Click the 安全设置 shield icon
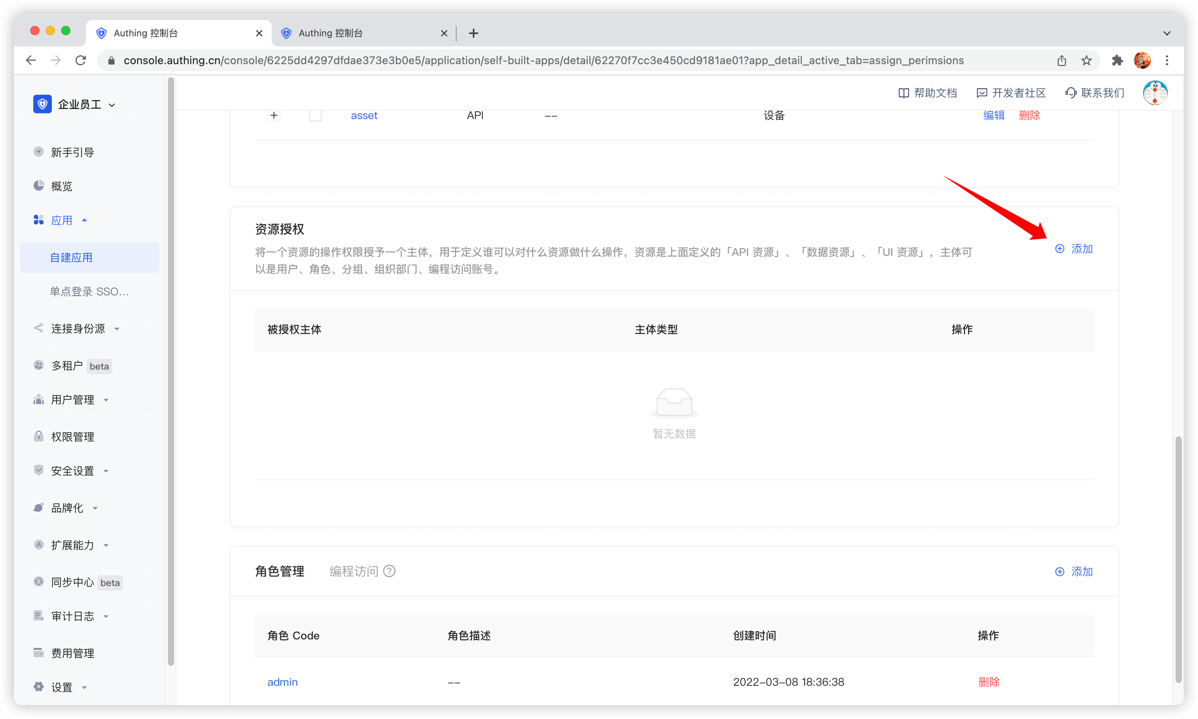Screen dimensions: 1198x719 pyautogui.click(x=39, y=470)
